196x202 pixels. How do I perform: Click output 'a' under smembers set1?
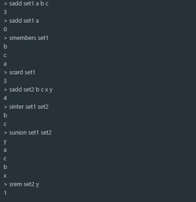[x=5, y=64]
